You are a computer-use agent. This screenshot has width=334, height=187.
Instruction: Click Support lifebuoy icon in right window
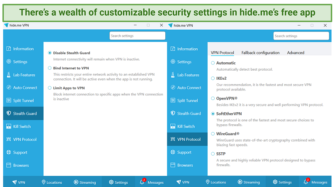pyautogui.click(x=173, y=152)
